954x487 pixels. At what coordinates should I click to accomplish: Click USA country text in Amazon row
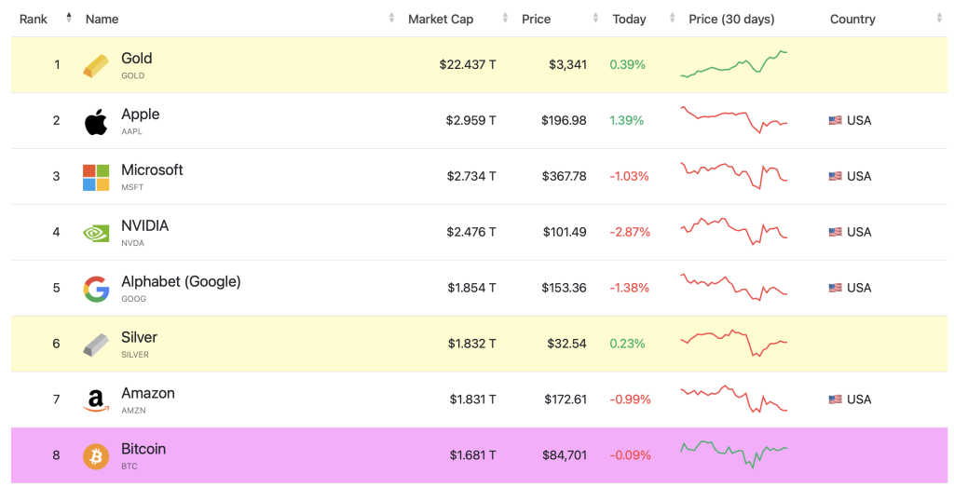pos(859,399)
